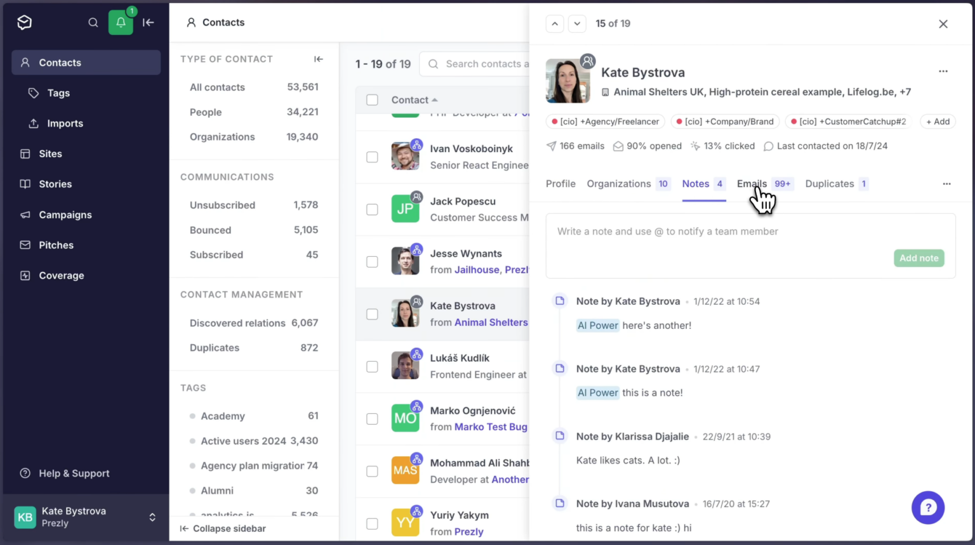Tick the checkbox for Ivan Voskoboinyk
Image resolution: width=975 pixels, height=545 pixels.
click(x=373, y=157)
